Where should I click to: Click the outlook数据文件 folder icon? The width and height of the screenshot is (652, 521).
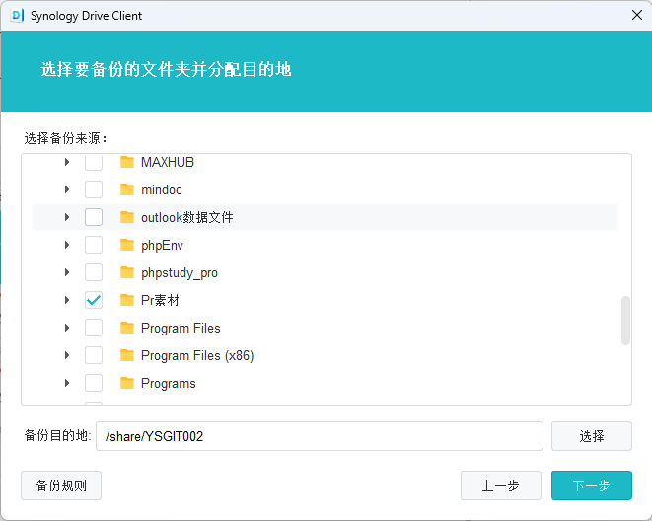(127, 217)
